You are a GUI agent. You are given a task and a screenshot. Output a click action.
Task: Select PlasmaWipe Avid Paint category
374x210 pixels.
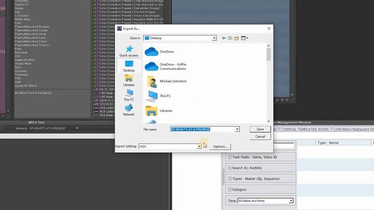(x=30, y=41)
